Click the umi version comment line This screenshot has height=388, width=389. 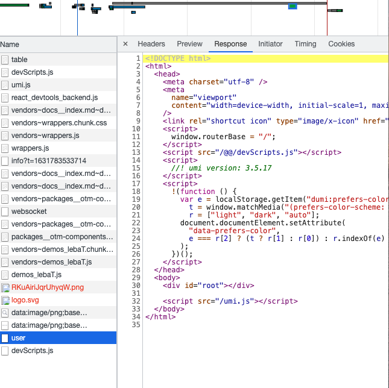click(221, 168)
